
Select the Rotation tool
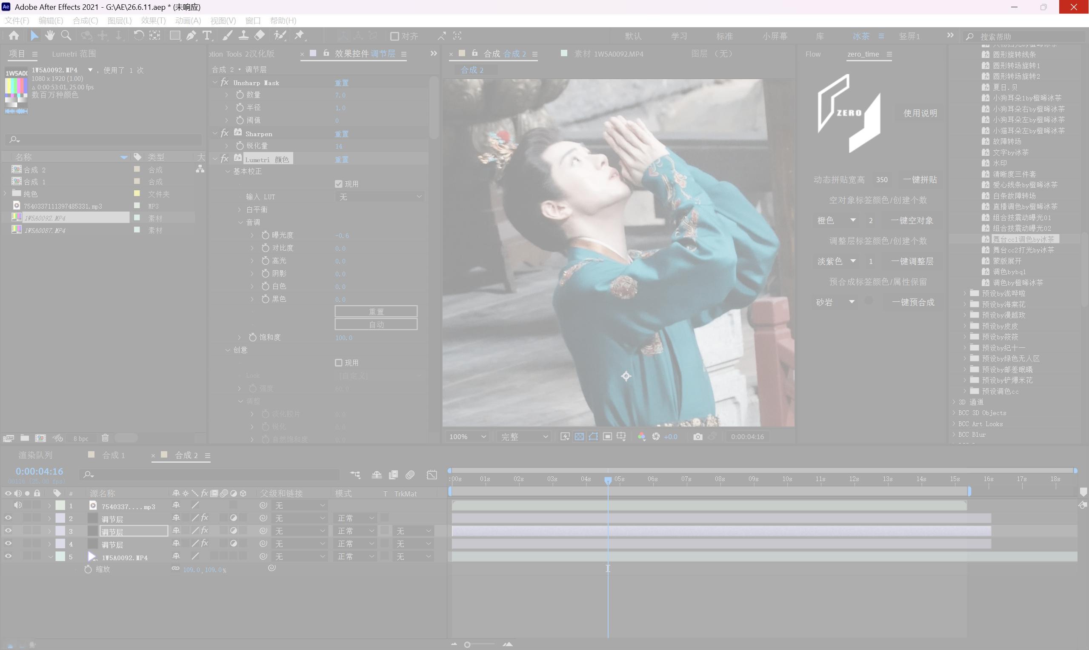138,35
